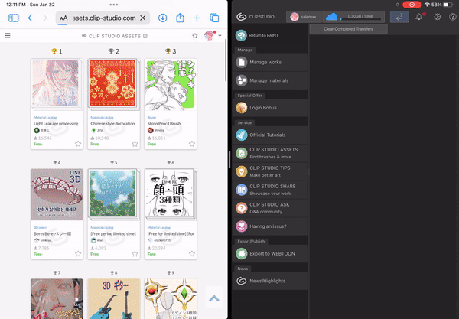Image resolution: width=459 pixels, height=319 pixels.
Task: Open favorites star in Assets header
Action: [x=195, y=36]
